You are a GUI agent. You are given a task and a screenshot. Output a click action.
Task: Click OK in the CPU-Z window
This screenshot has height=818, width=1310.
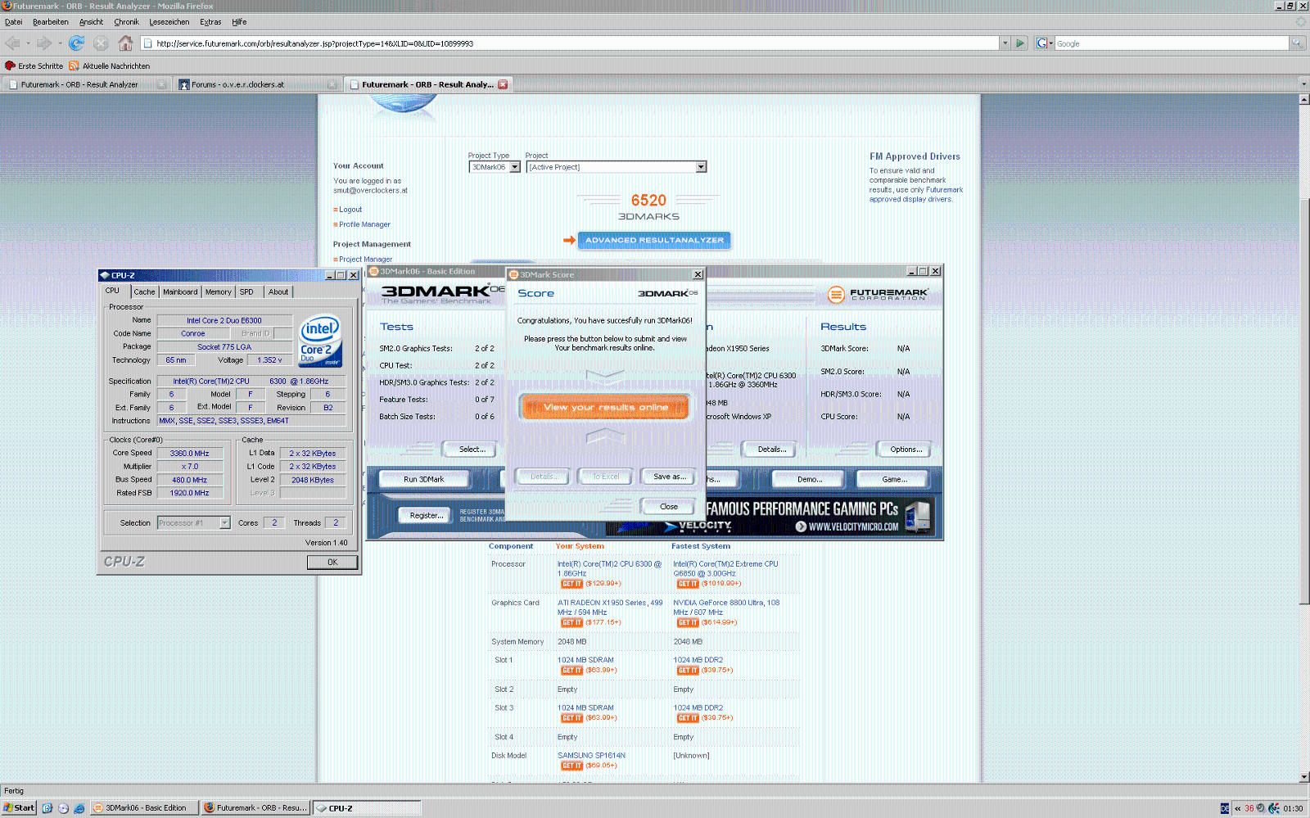pyautogui.click(x=332, y=562)
